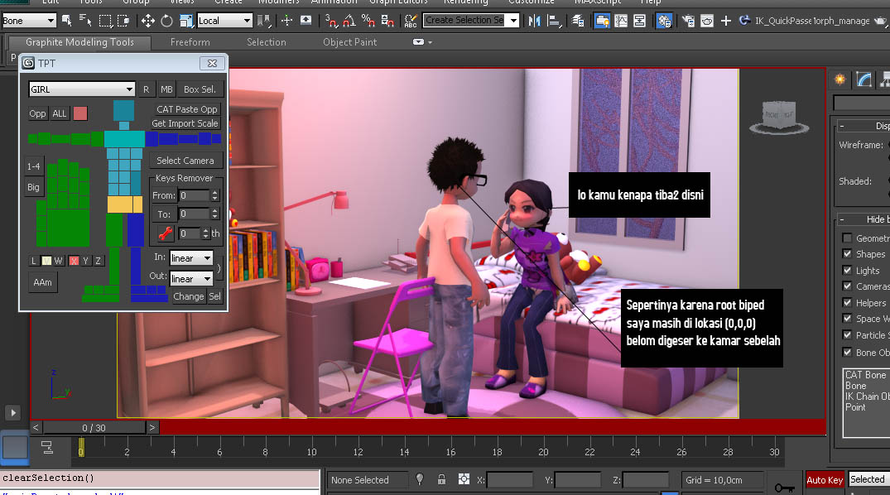Open Curve Editor icon
The image size is (890, 495).
[621, 21]
